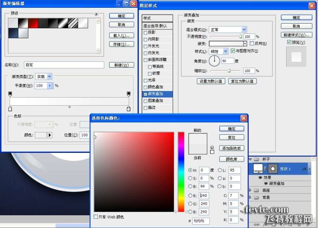The image size is (318, 228).
Task: Click the hex color f0f0f0 field
Action: point(201,221)
